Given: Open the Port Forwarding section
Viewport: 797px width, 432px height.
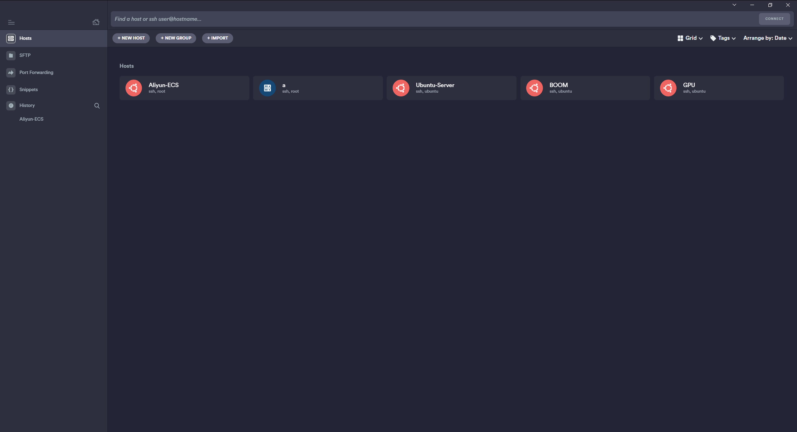Looking at the screenshot, I should pos(36,72).
